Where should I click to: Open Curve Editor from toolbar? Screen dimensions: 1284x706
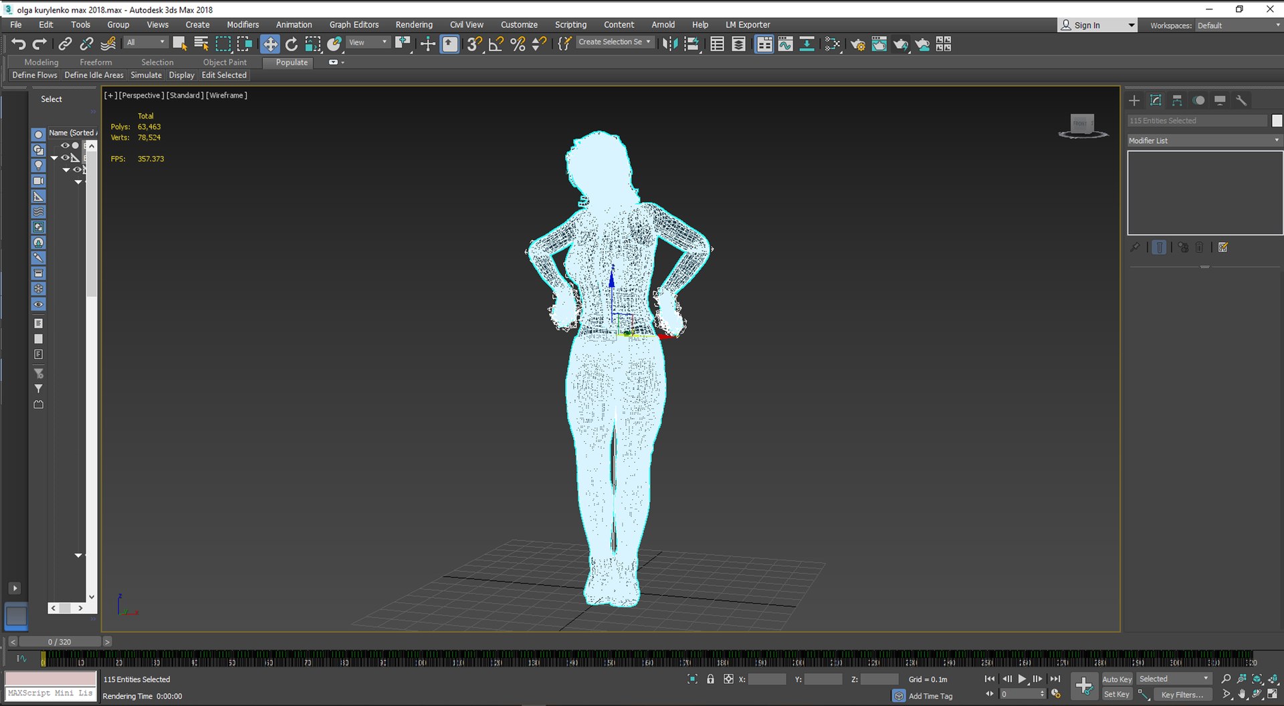click(x=786, y=44)
